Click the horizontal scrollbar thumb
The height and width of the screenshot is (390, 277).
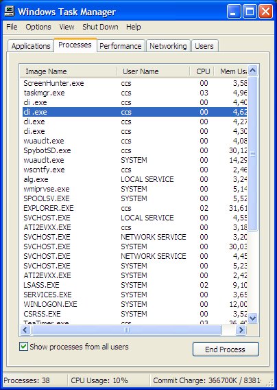coord(127,330)
